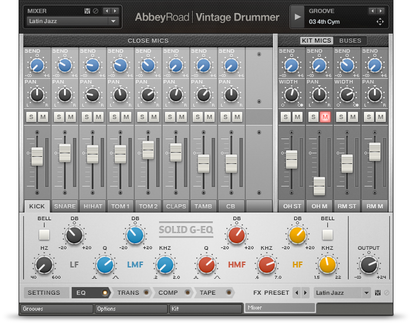Click the yellow HF DB gain knob

pos(297,235)
